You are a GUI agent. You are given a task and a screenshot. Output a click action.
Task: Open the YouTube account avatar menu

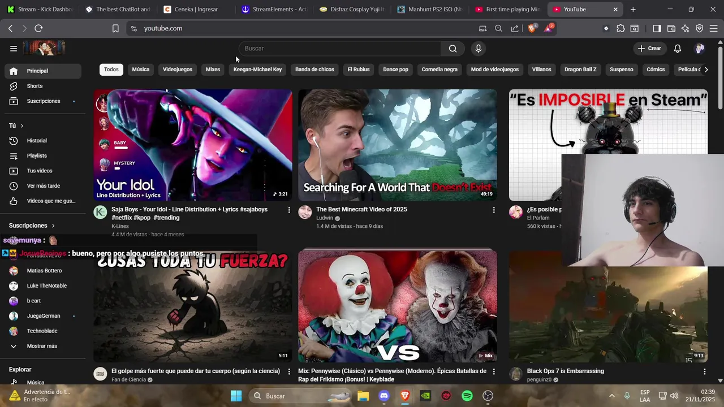click(700, 49)
